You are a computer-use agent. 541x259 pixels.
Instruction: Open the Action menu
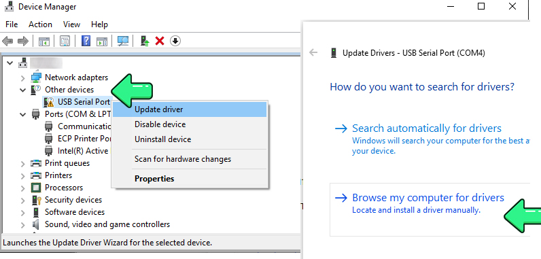[40, 24]
